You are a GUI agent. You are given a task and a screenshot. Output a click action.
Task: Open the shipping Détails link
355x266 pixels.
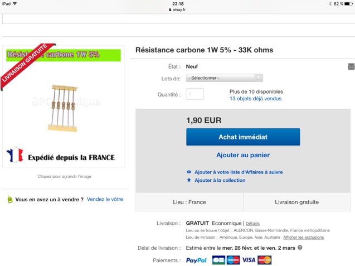click(x=252, y=224)
